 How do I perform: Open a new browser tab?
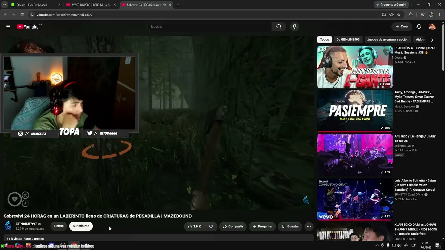pyautogui.click(x=178, y=5)
